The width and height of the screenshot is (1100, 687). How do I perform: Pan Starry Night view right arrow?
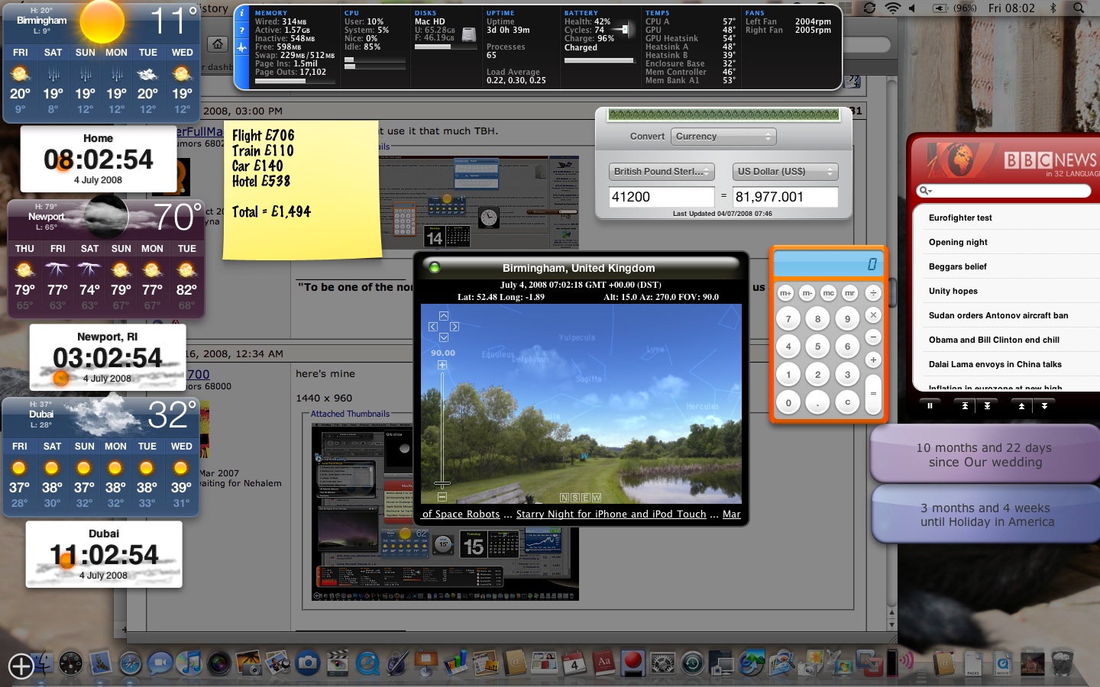pyautogui.click(x=455, y=326)
